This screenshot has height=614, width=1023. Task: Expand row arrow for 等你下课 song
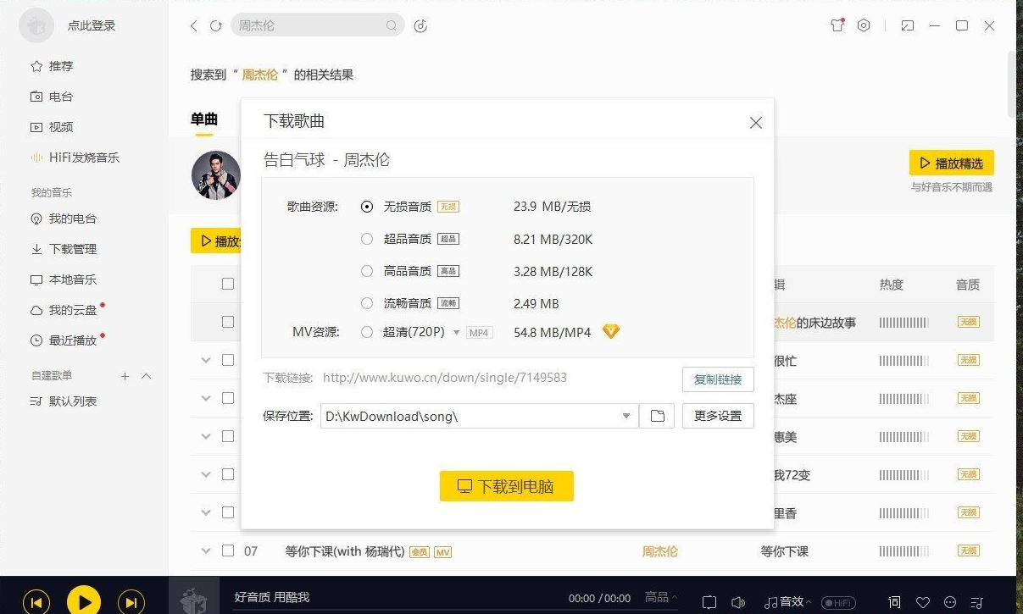pos(205,550)
